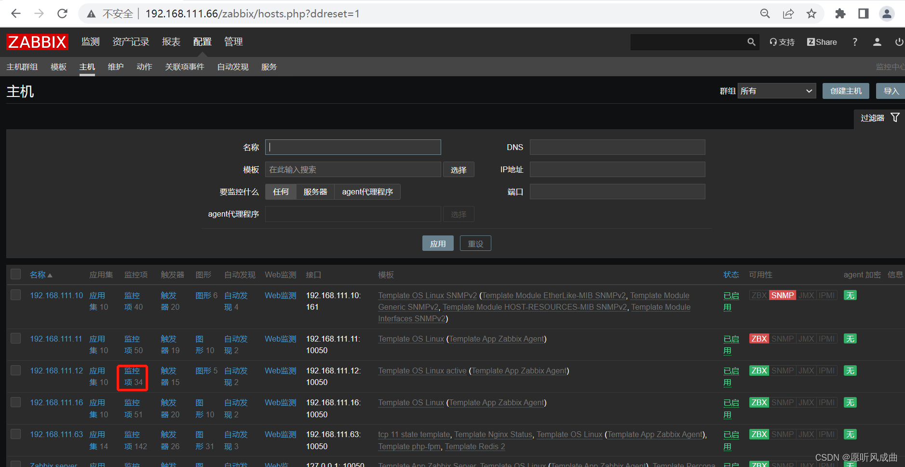Image resolution: width=905 pixels, height=467 pixels.
Task: Switch to 维护 submenu tab
Action: (x=116, y=67)
